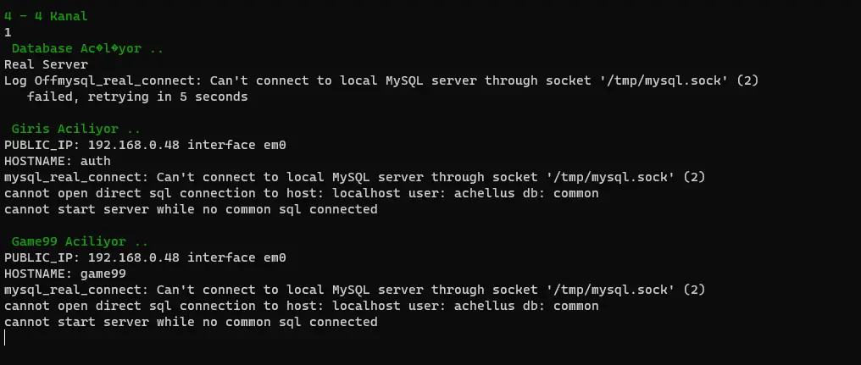The image size is (861, 365).
Task: Click mysql_real_connect error below HOSTNAME: auth
Action: (354, 177)
